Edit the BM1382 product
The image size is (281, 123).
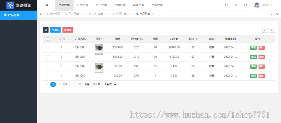[254, 66]
